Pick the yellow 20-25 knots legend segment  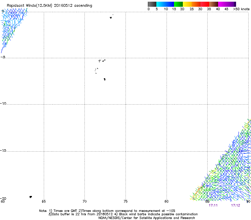click(x=187, y=4)
